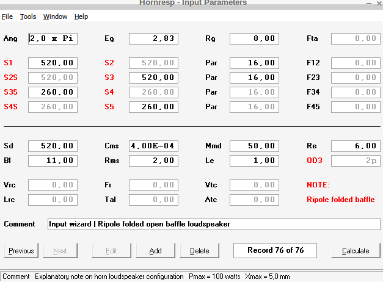Click the grayed-out Next button
The image size is (383, 282).
coord(60,250)
